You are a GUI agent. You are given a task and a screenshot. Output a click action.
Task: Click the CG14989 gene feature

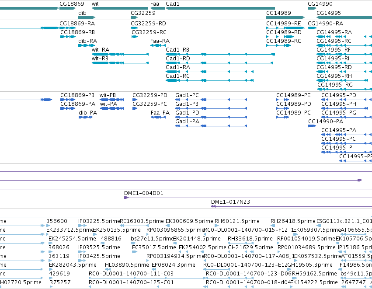(x=285, y=17)
